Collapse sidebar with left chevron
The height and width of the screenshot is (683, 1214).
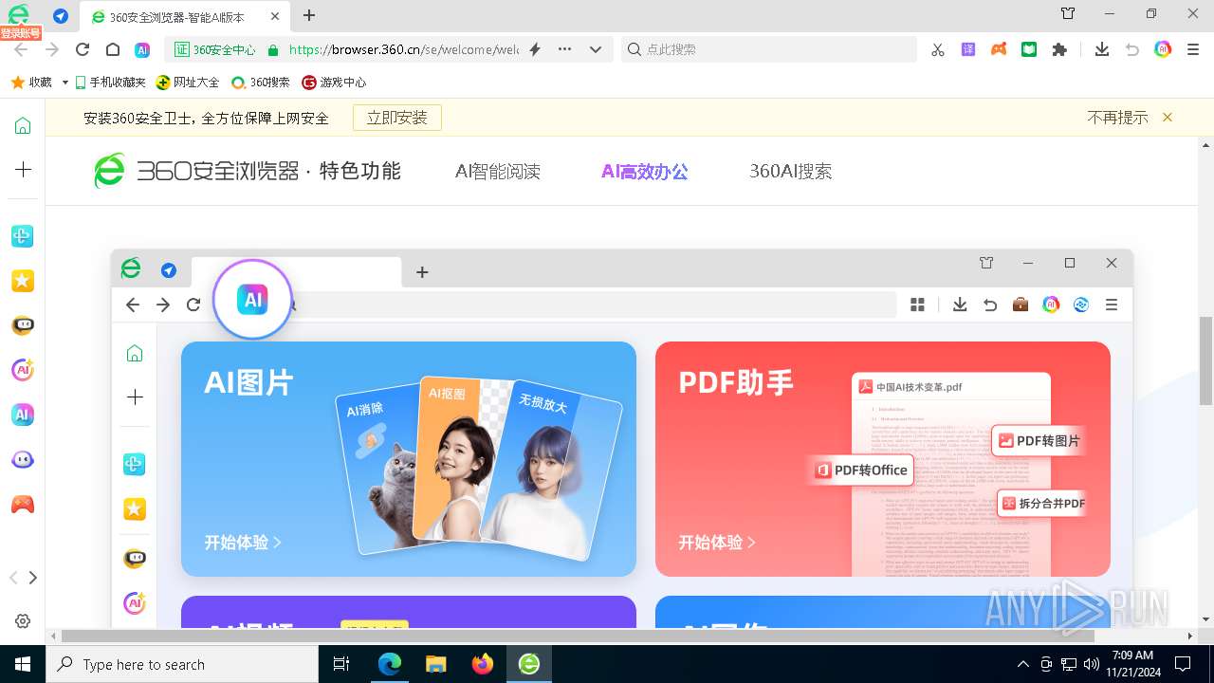point(13,577)
